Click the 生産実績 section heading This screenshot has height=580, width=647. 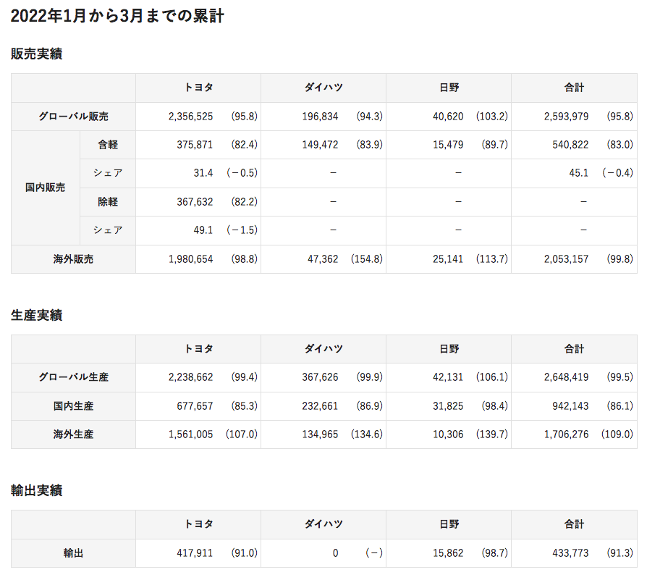click(36, 315)
